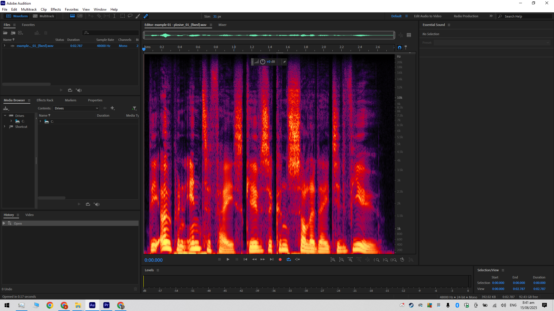The width and height of the screenshot is (554, 311).
Task: Select the Default workspace
Action: 396,16
